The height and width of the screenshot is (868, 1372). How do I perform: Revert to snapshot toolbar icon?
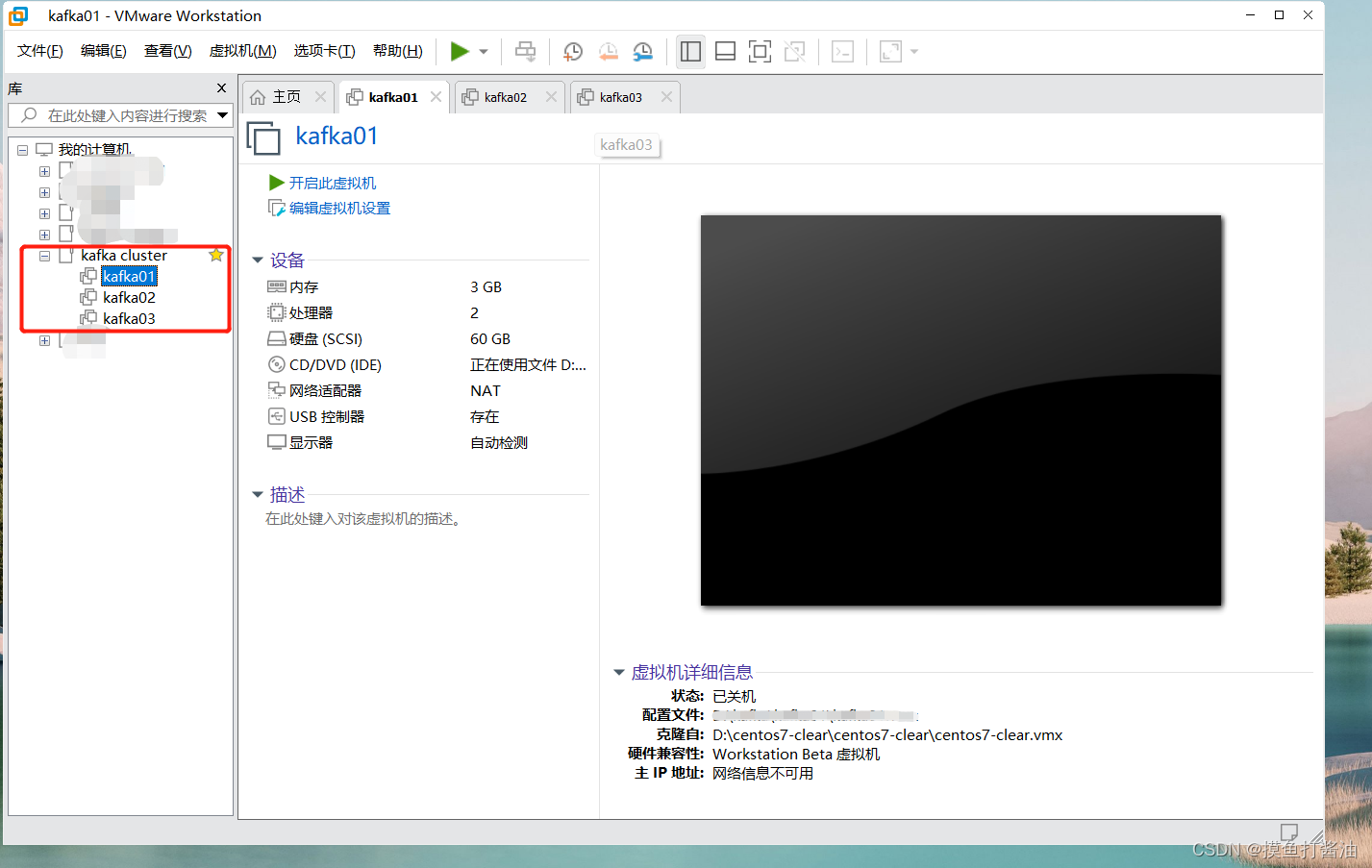pos(608,52)
